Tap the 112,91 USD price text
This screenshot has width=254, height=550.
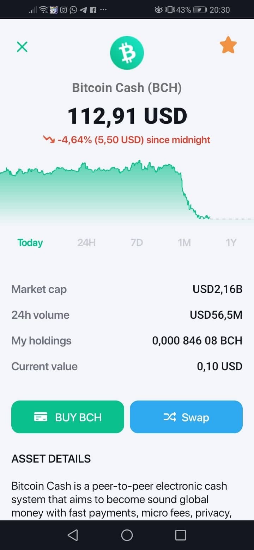coord(127,116)
